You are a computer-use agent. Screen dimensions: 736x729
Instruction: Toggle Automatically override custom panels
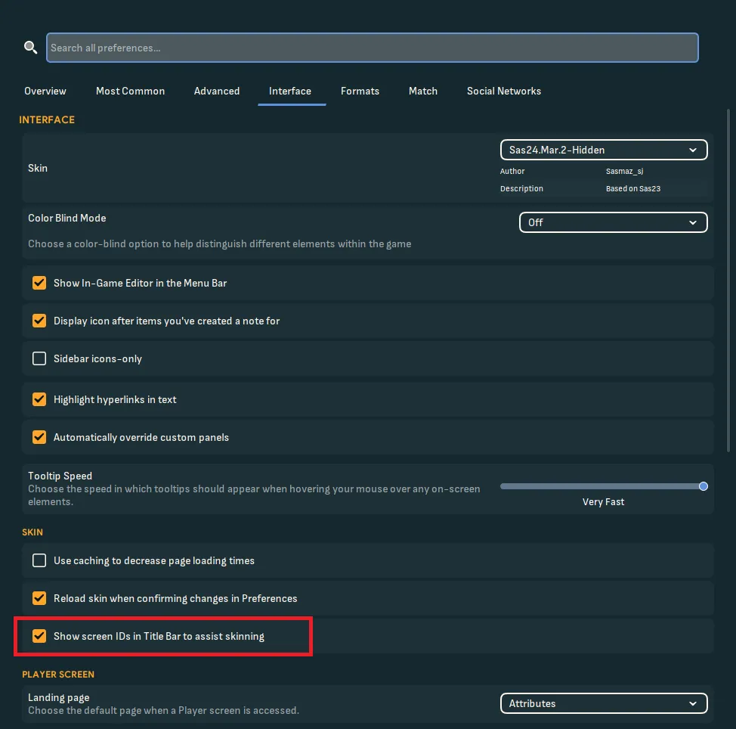pyautogui.click(x=39, y=437)
